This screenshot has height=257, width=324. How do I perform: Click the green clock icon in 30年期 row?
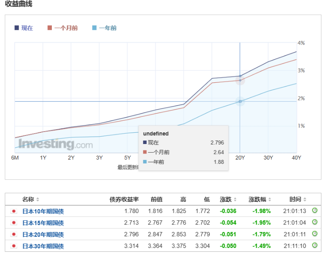pos(315,246)
